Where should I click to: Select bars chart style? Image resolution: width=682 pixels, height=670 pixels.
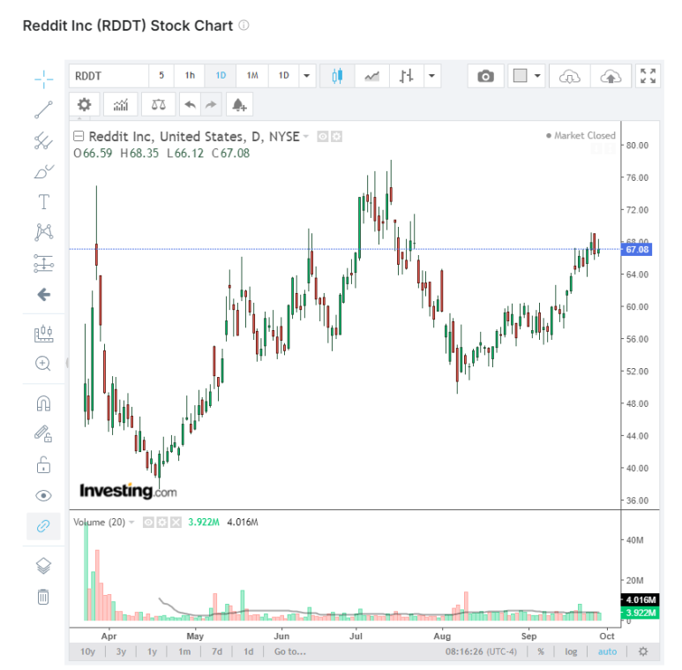[406, 76]
